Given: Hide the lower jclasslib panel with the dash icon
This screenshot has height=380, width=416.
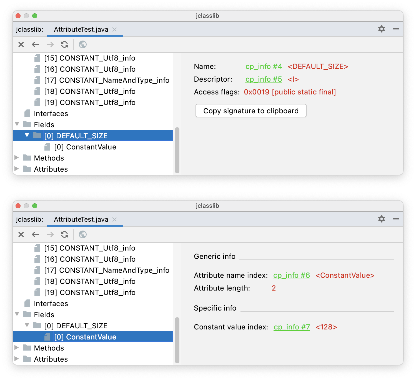Looking at the screenshot, I should (x=396, y=219).
